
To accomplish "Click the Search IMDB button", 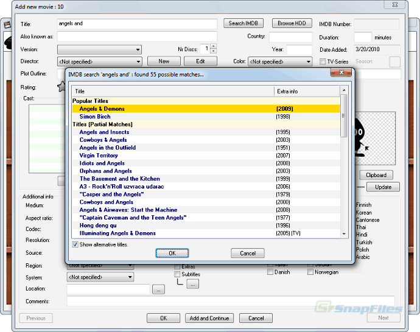I will coord(243,23).
